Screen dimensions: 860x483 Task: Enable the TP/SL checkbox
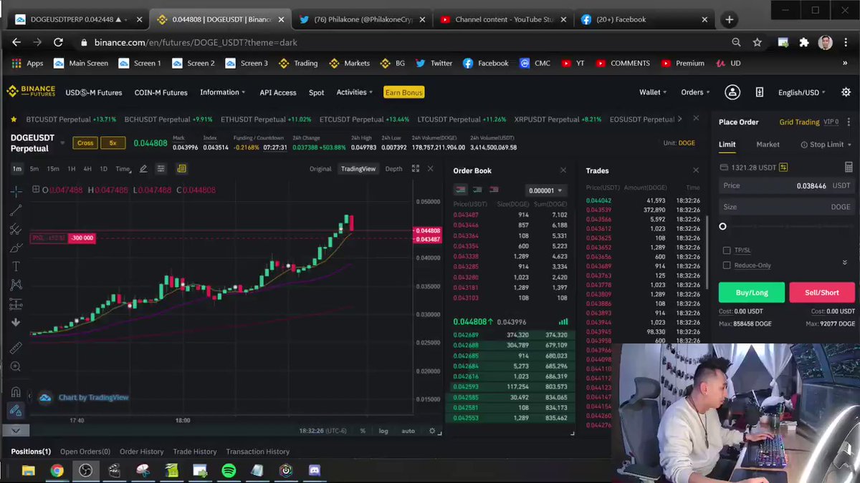(x=727, y=250)
